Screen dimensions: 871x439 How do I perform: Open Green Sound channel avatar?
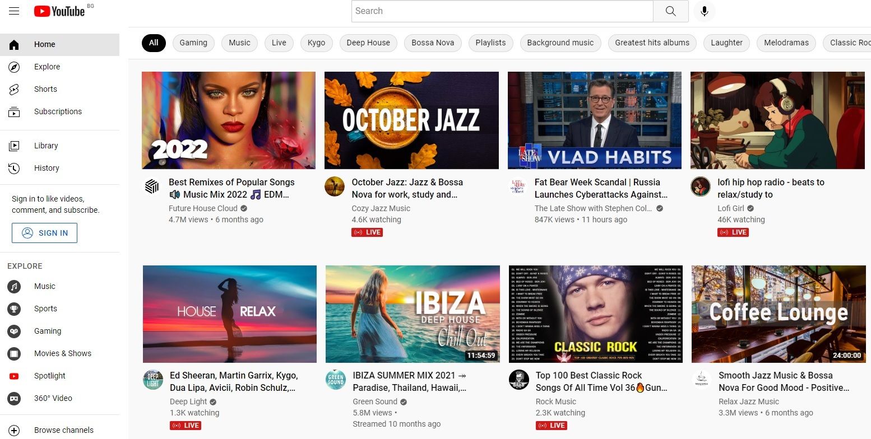tap(336, 380)
